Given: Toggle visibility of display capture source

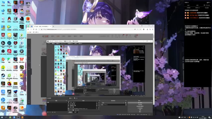Looking at the screenshot, I should 97,104.
